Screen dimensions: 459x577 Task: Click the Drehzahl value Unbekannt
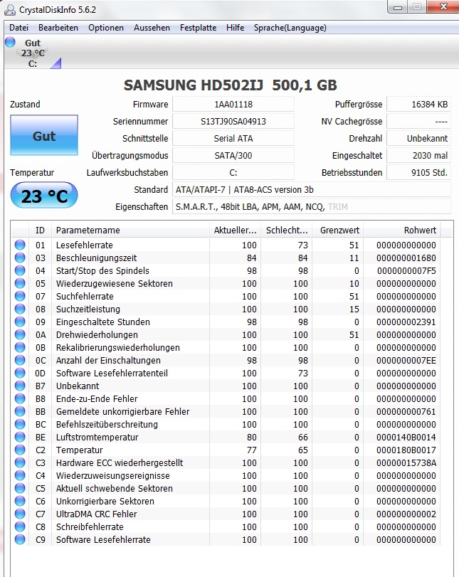(x=418, y=138)
